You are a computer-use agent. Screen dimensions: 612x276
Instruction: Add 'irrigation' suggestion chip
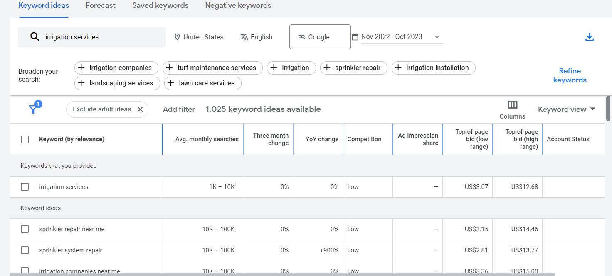[x=291, y=68]
